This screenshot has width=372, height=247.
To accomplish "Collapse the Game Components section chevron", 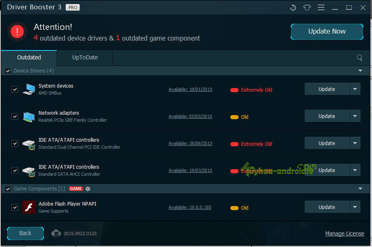I will click(x=360, y=188).
